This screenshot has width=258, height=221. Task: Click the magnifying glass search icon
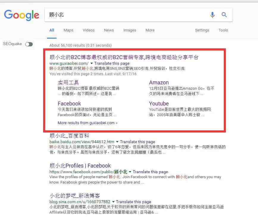coord(224,15)
